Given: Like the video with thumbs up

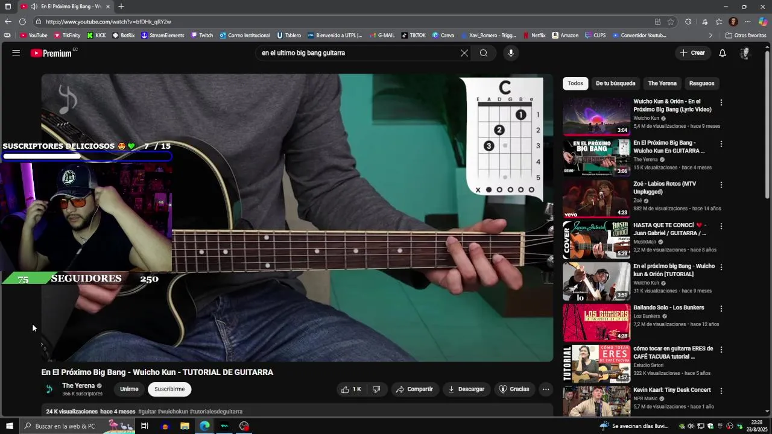Looking at the screenshot, I should (x=351, y=389).
